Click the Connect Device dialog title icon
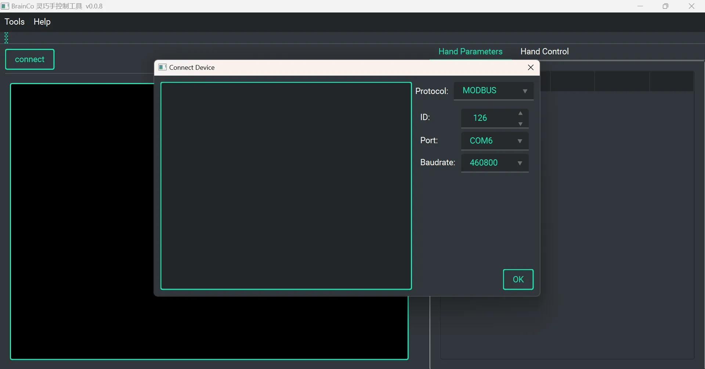The height and width of the screenshot is (369, 705). coord(162,67)
